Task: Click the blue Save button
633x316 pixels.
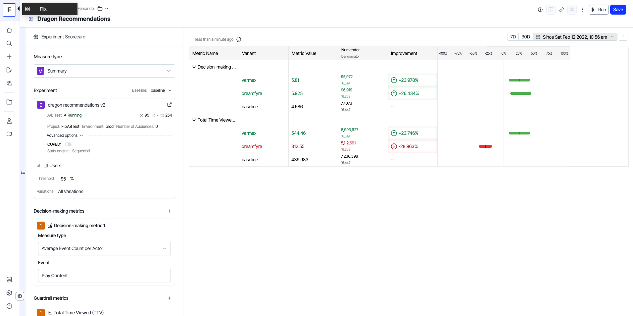Action: (x=618, y=10)
